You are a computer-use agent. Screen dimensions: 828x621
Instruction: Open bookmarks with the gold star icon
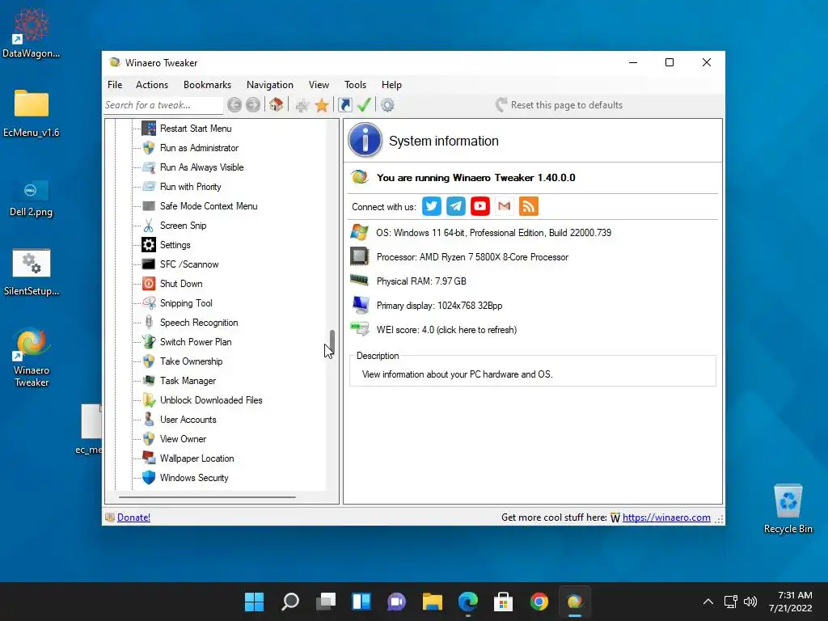322,105
